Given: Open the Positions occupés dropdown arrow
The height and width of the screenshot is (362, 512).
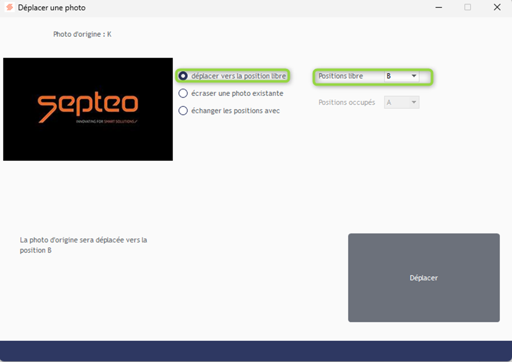Looking at the screenshot, I should (x=414, y=102).
